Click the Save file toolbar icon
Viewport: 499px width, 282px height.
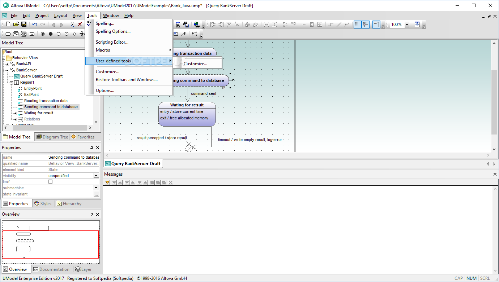coord(24,25)
